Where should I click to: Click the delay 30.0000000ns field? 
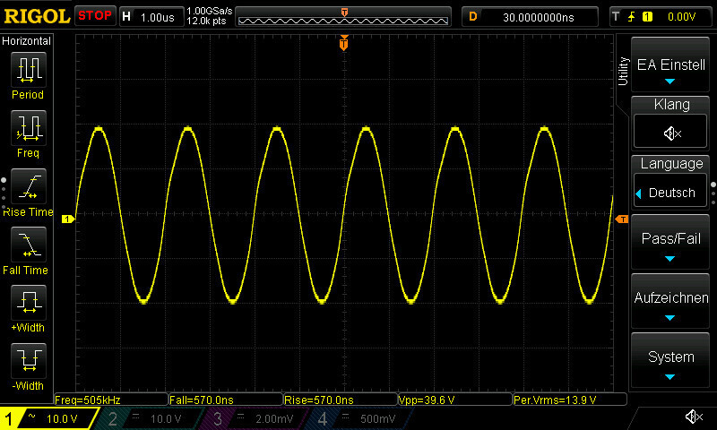coord(530,17)
